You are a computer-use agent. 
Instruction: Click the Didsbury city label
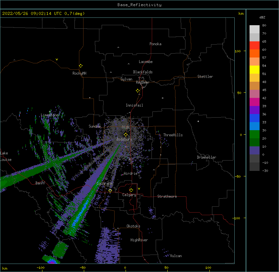124,139
